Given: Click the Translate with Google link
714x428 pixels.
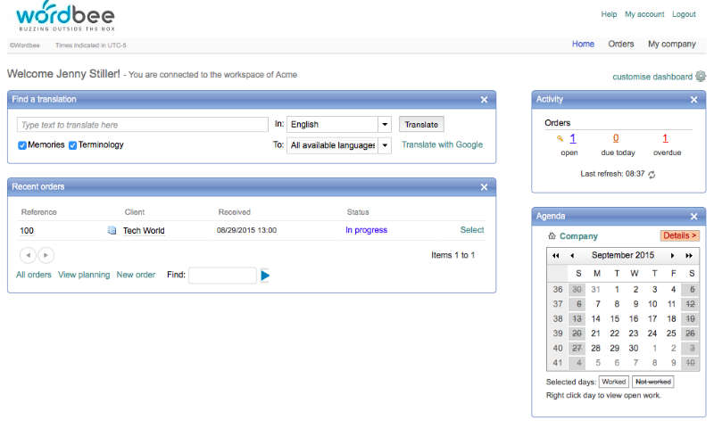Looking at the screenshot, I should [442, 144].
